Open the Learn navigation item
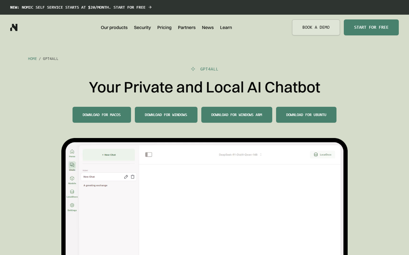This screenshot has width=409, height=255. pos(226,27)
